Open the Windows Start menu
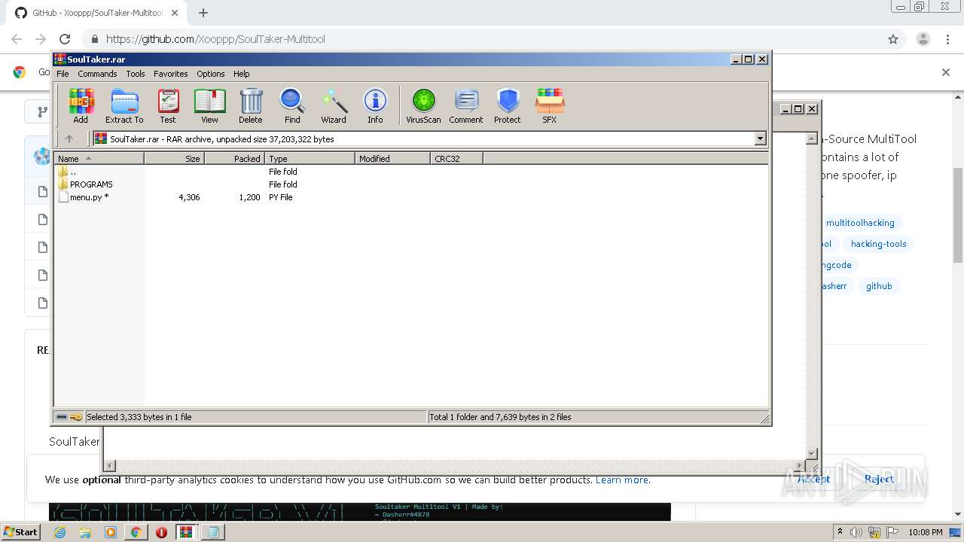Screen dimensions: 964x542 coord(20,531)
